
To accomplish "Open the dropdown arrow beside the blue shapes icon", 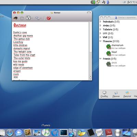I will 41,18.
